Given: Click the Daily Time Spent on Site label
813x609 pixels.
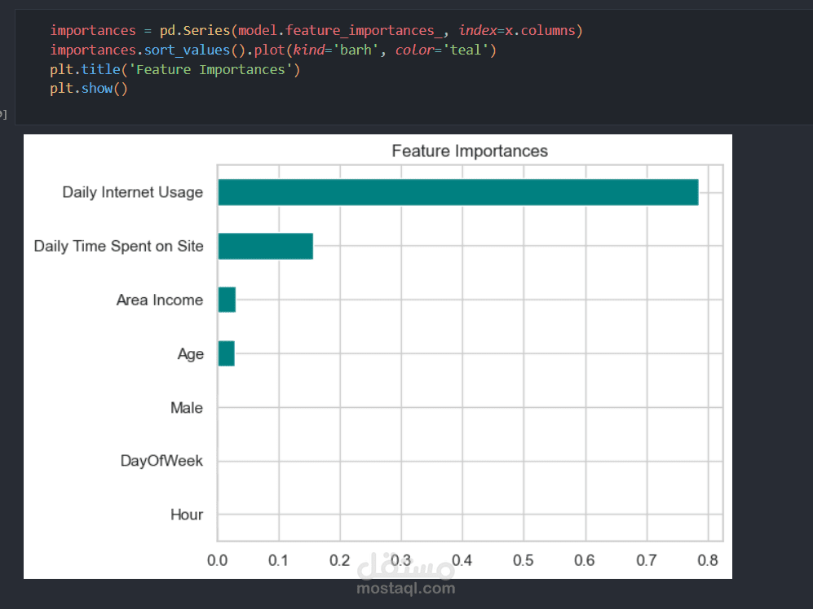Looking at the screenshot, I should [x=119, y=246].
